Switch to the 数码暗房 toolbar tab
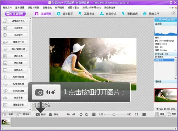This screenshot has width=178, height=131. [130, 14]
